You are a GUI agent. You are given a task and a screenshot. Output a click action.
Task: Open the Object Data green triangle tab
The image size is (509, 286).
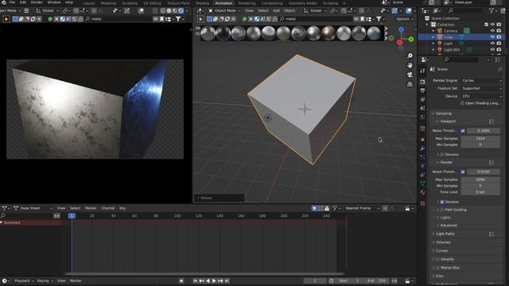(x=422, y=184)
